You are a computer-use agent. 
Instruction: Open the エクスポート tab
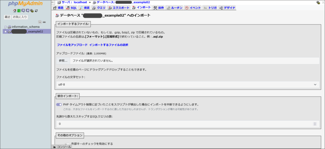(119, 8)
